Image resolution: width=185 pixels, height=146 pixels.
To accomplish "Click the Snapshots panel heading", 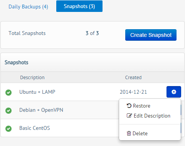I will coord(17,63).
